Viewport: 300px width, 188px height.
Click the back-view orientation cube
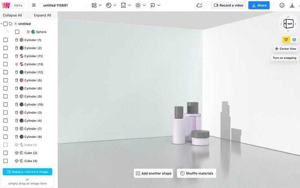click(x=288, y=24)
